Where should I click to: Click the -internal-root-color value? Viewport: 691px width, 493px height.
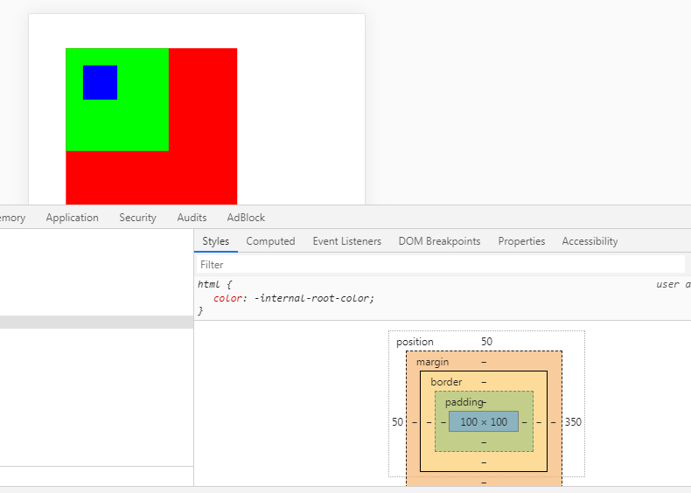[313, 298]
